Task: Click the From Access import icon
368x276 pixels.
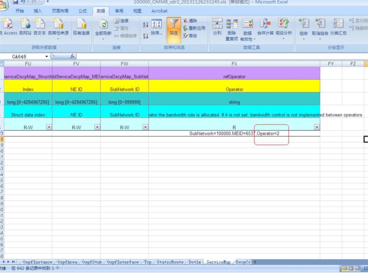Action: [8, 27]
